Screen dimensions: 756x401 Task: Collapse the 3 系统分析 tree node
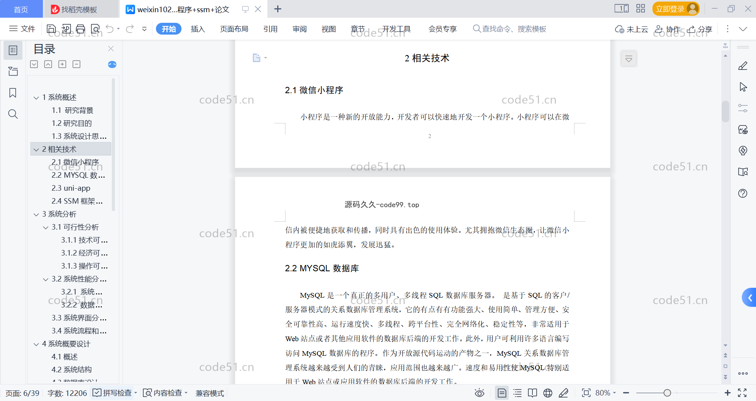tap(36, 214)
